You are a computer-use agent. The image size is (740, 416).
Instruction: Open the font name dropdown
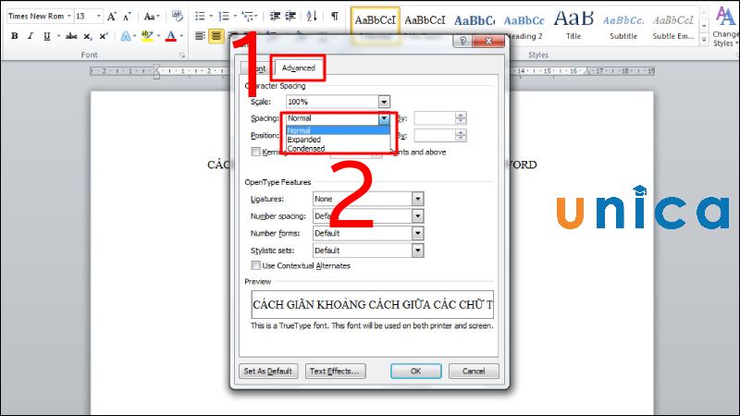[x=68, y=16]
